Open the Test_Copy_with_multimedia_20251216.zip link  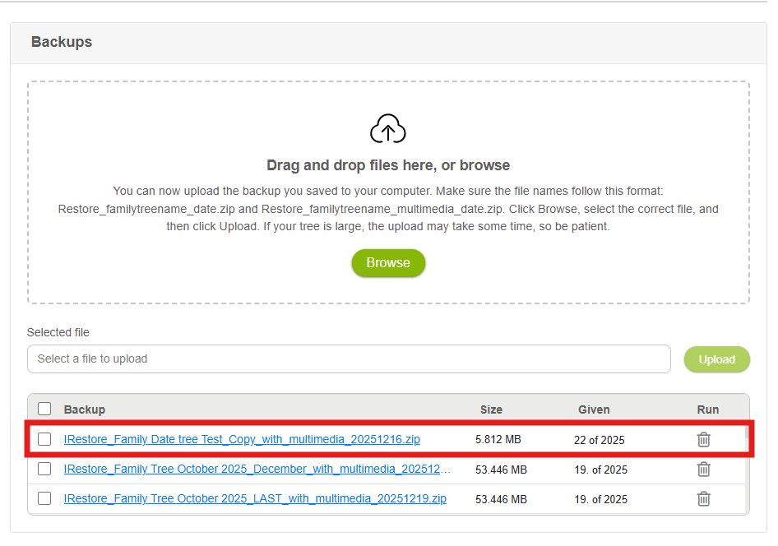coord(242,439)
